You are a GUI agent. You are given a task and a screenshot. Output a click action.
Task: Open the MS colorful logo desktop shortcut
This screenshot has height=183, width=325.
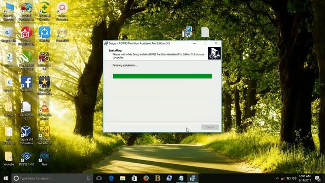(44, 60)
